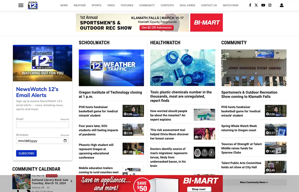
Task: Open the Facebook page icon
Action: pos(250,5)
